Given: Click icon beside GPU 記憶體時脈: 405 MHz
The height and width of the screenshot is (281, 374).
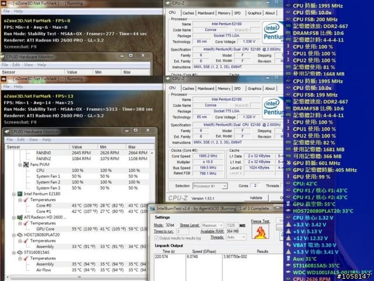Looking at the screenshot, I should pos(288,170).
